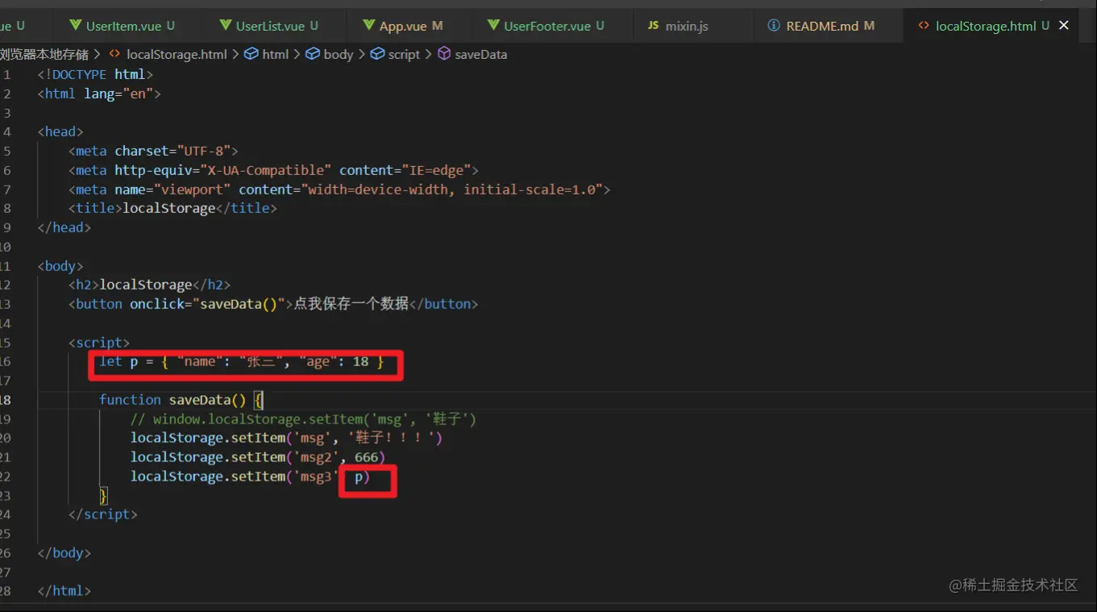Click the Vue icon on App.vue tab
Image resolution: width=1097 pixels, height=612 pixels.
tap(369, 26)
